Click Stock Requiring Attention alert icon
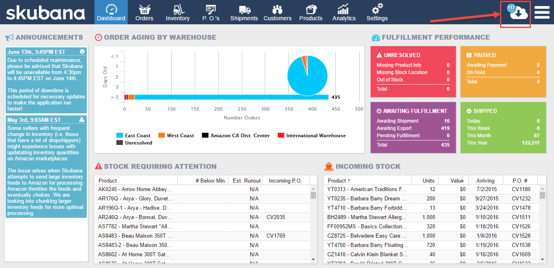554x268 pixels. coord(99,166)
